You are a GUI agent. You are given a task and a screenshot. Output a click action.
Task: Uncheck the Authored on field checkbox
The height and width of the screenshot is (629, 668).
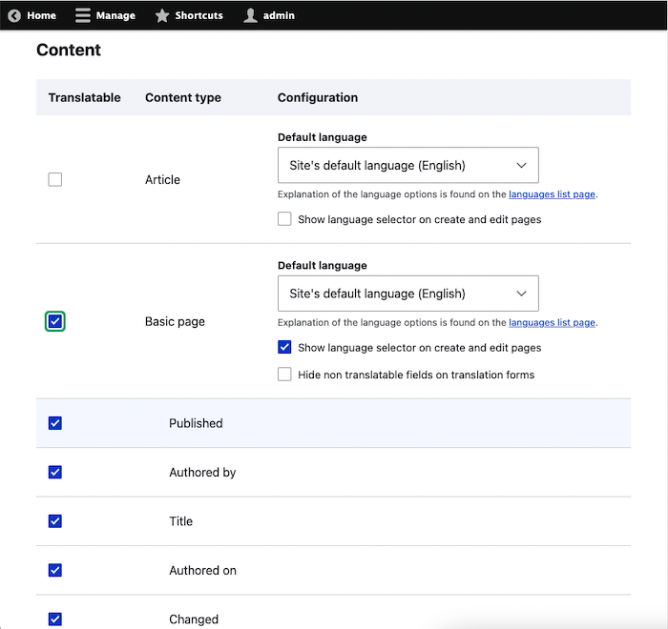tap(55, 570)
